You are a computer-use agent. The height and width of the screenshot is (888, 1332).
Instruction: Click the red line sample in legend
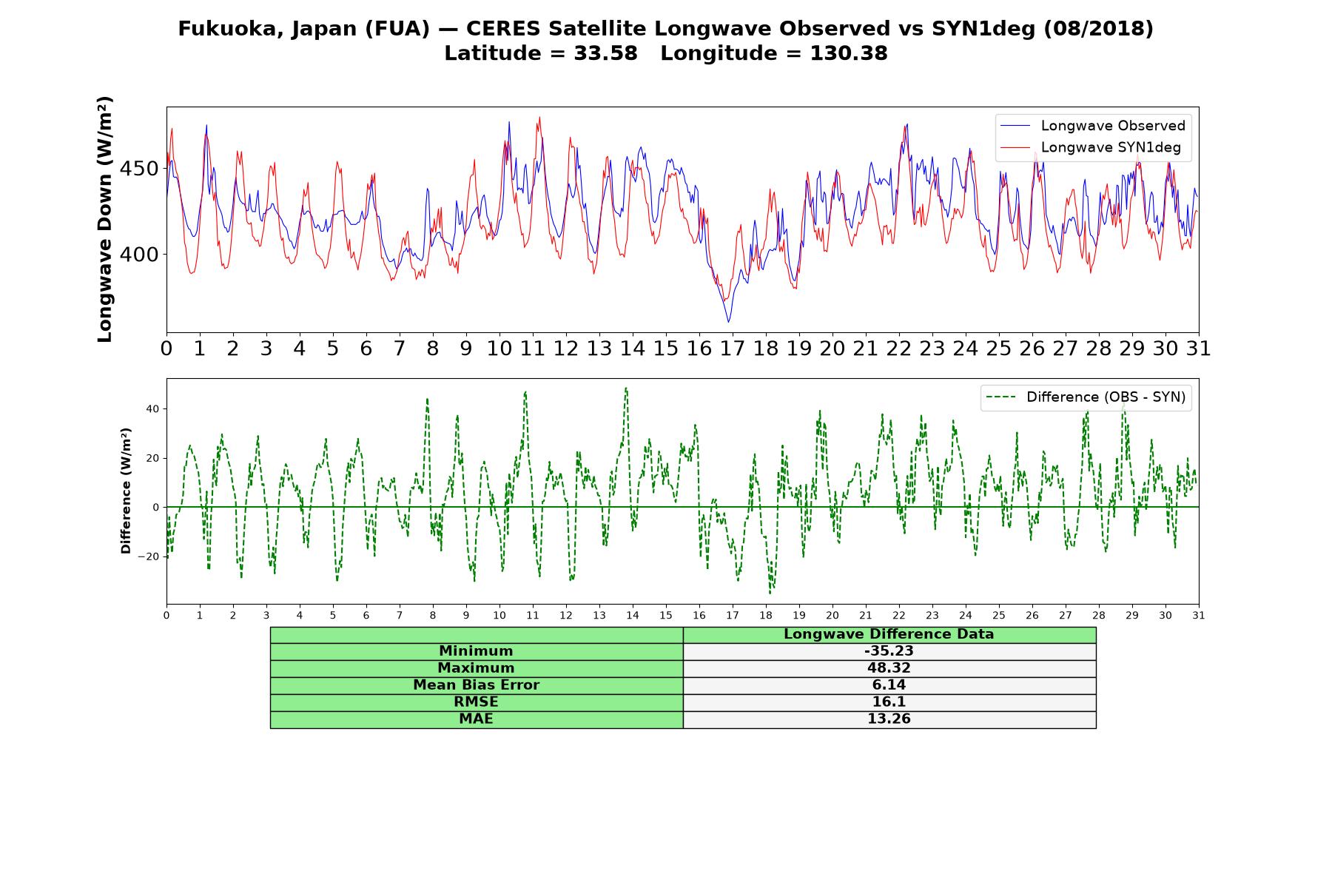(x=1015, y=147)
